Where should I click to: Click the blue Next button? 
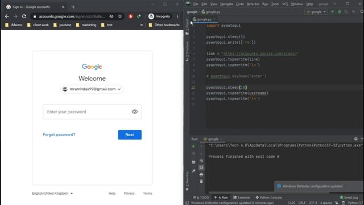130,134
